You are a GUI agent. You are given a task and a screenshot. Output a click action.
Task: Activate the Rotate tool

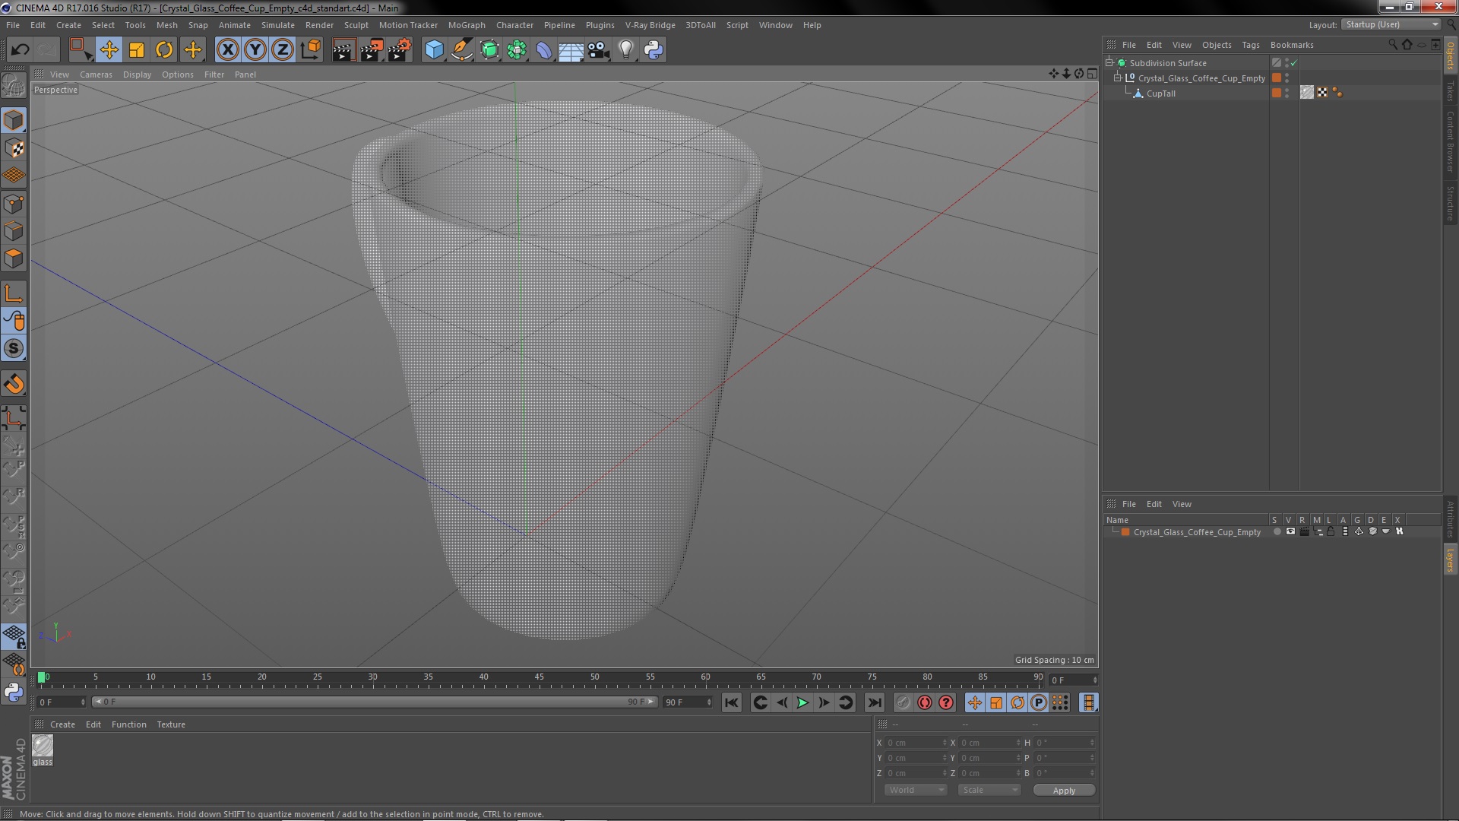164,50
